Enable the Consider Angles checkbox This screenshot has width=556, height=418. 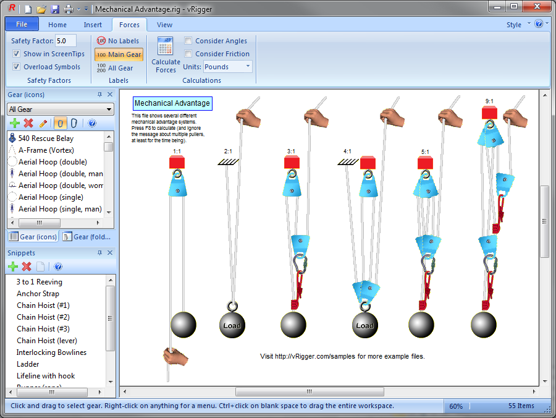(x=188, y=41)
